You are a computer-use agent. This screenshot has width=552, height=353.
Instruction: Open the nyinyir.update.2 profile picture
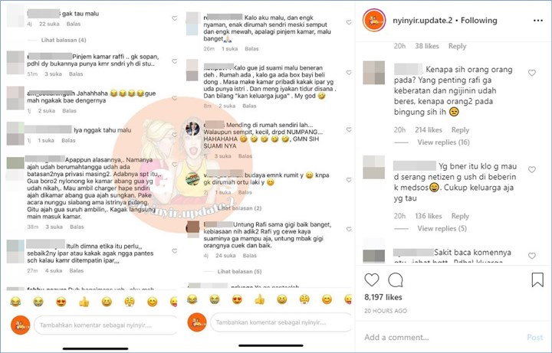(x=374, y=21)
